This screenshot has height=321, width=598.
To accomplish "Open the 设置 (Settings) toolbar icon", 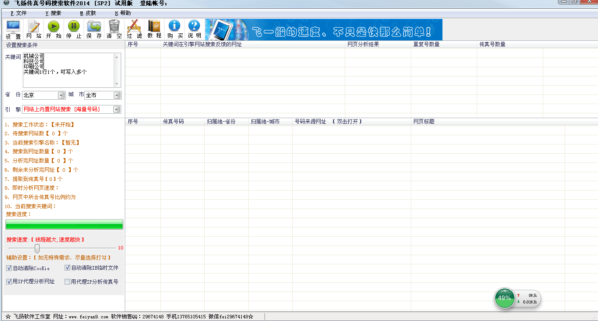I will pyautogui.click(x=13, y=29).
